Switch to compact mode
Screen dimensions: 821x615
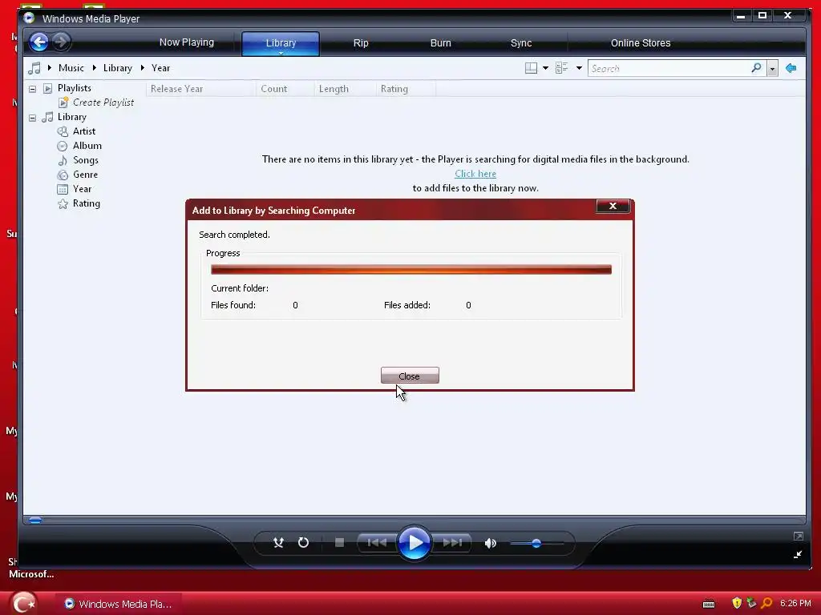[x=798, y=554]
